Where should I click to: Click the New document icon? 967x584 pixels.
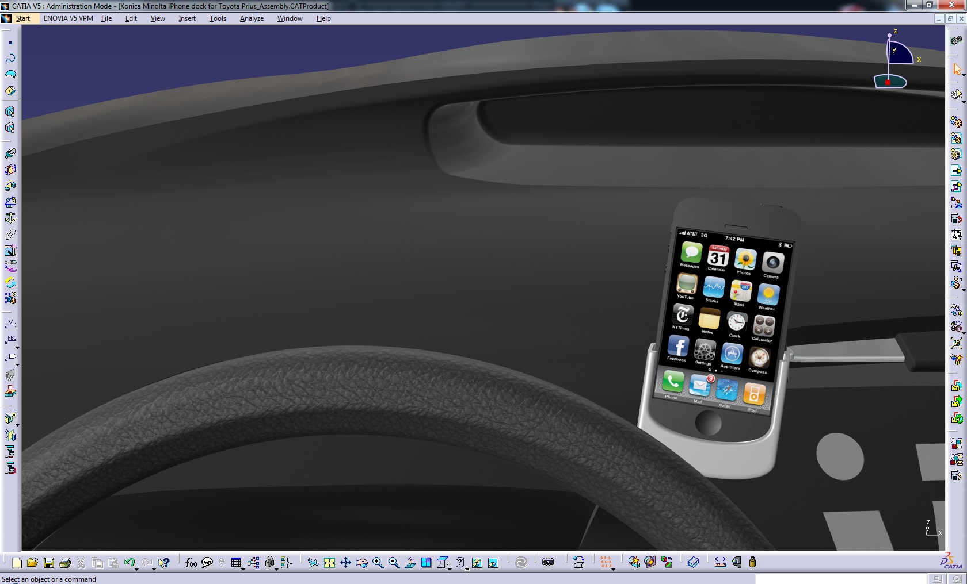(17, 563)
